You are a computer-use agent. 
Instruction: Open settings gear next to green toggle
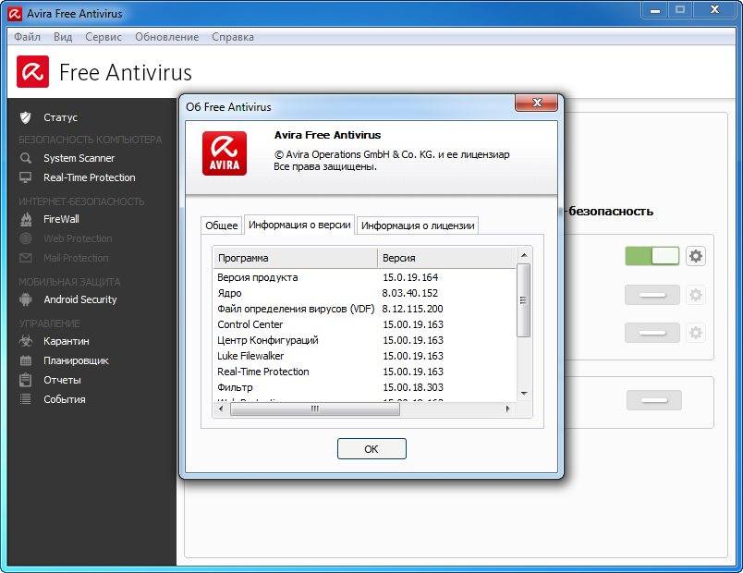point(695,256)
